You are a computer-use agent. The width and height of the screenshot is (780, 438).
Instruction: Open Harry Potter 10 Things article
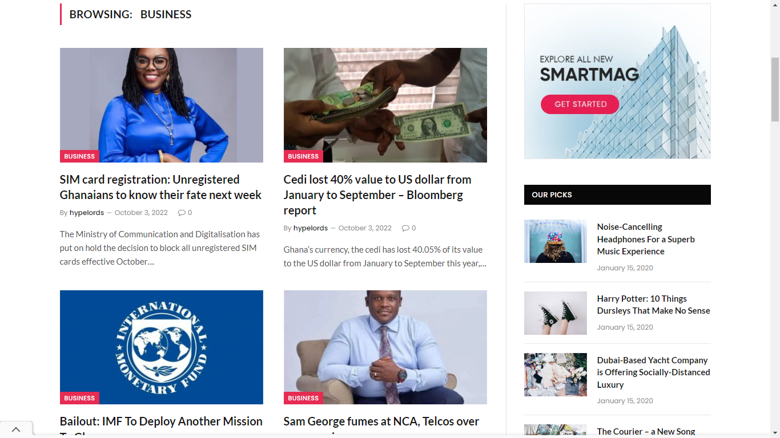pos(654,305)
